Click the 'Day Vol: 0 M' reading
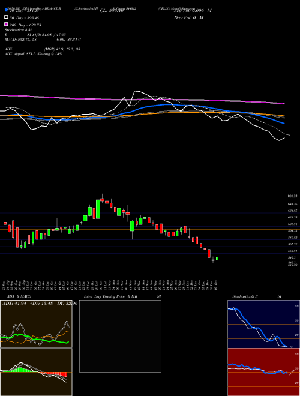The height and width of the screenshot is (396, 300). point(188,17)
